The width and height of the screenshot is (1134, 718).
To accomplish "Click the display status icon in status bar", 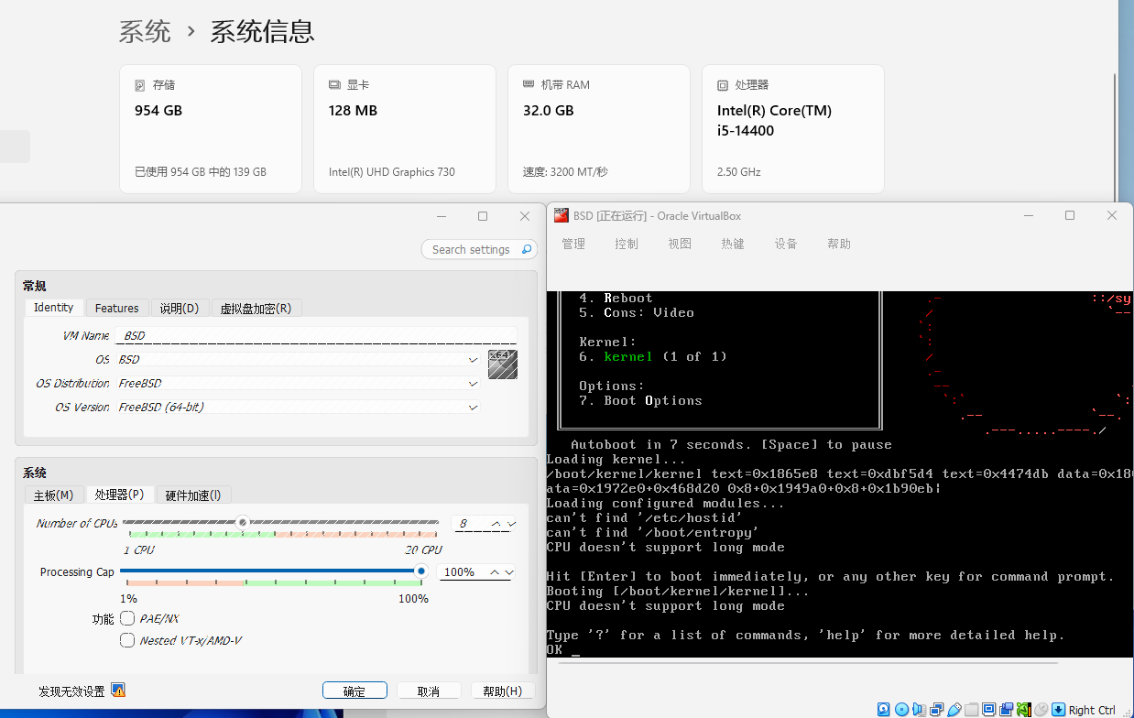I will (x=988, y=709).
